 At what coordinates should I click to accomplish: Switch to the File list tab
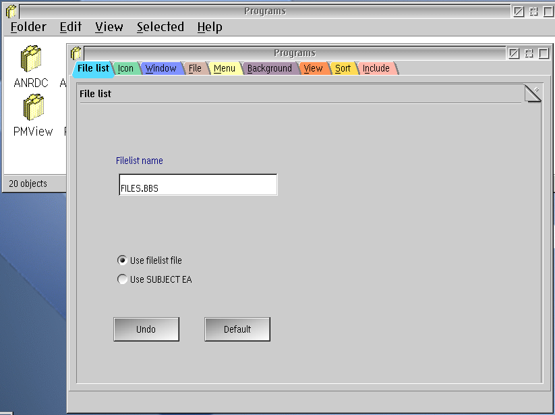coord(93,68)
